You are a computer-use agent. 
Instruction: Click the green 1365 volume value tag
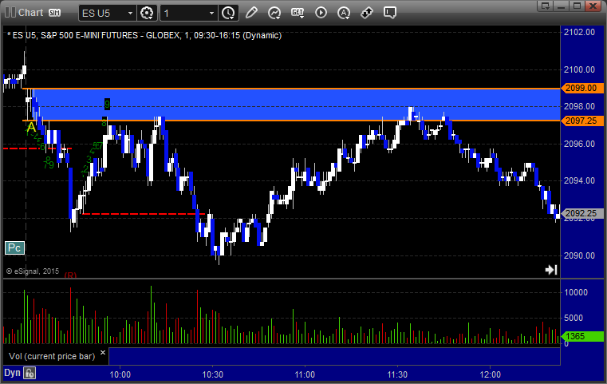(582, 336)
